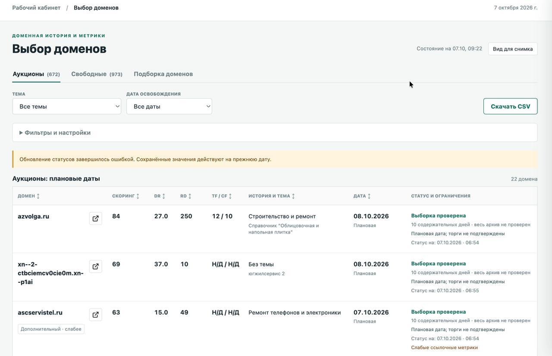Click the Без темы theme cell

point(261,264)
